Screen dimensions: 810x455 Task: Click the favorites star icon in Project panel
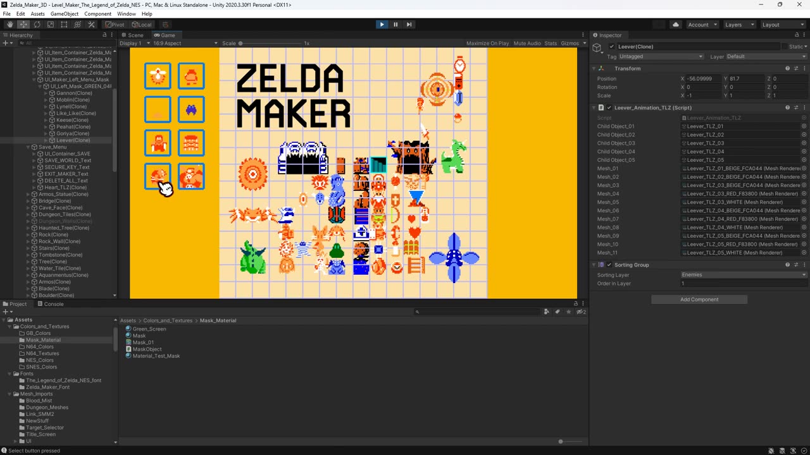(x=568, y=312)
